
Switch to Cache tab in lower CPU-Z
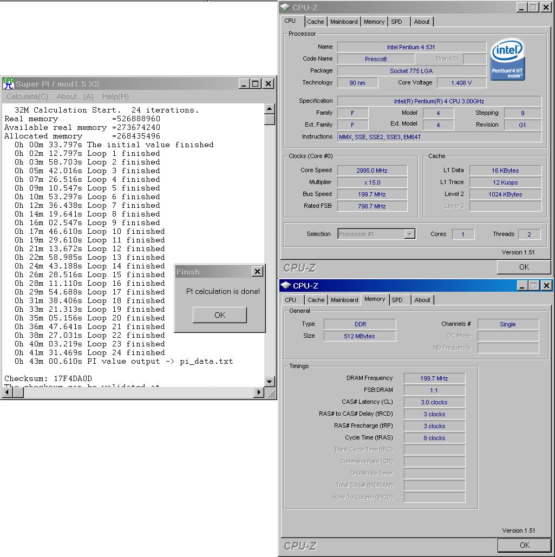[x=316, y=300]
